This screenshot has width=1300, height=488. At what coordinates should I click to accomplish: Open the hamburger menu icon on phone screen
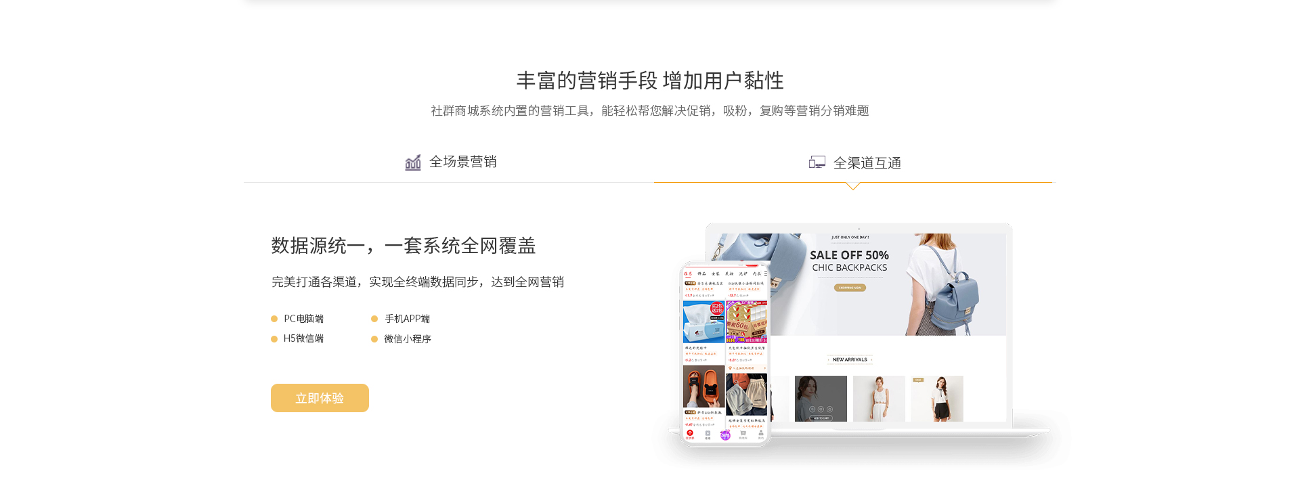click(766, 274)
